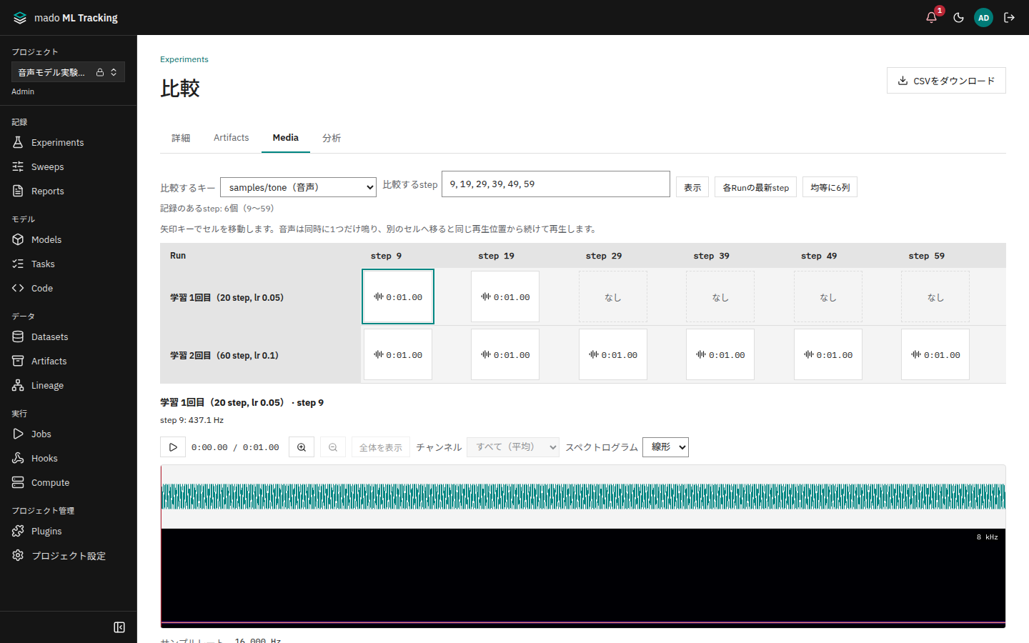Switch to the 分析 tab
Screen dimensions: 1029x643
point(332,138)
